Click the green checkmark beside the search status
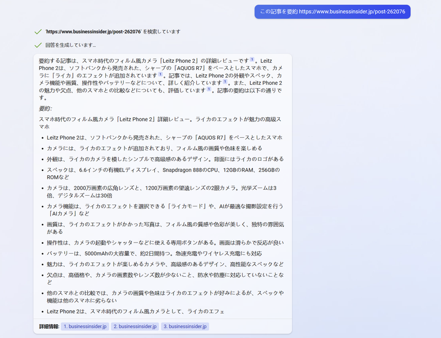This screenshot has width=441, height=338. click(x=38, y=32)
